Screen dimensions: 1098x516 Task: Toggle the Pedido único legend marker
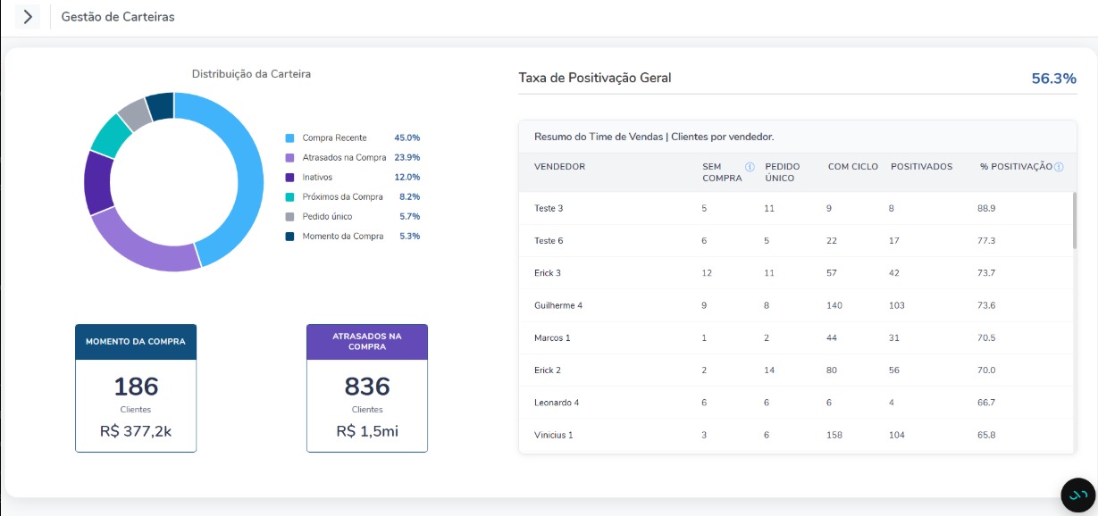pyautogui.click(x=289, y=217)
